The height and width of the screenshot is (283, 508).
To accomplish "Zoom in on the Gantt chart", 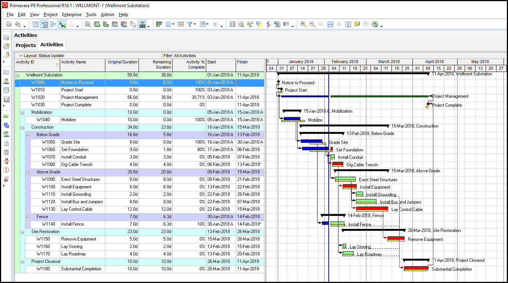I will click(303, 24).
